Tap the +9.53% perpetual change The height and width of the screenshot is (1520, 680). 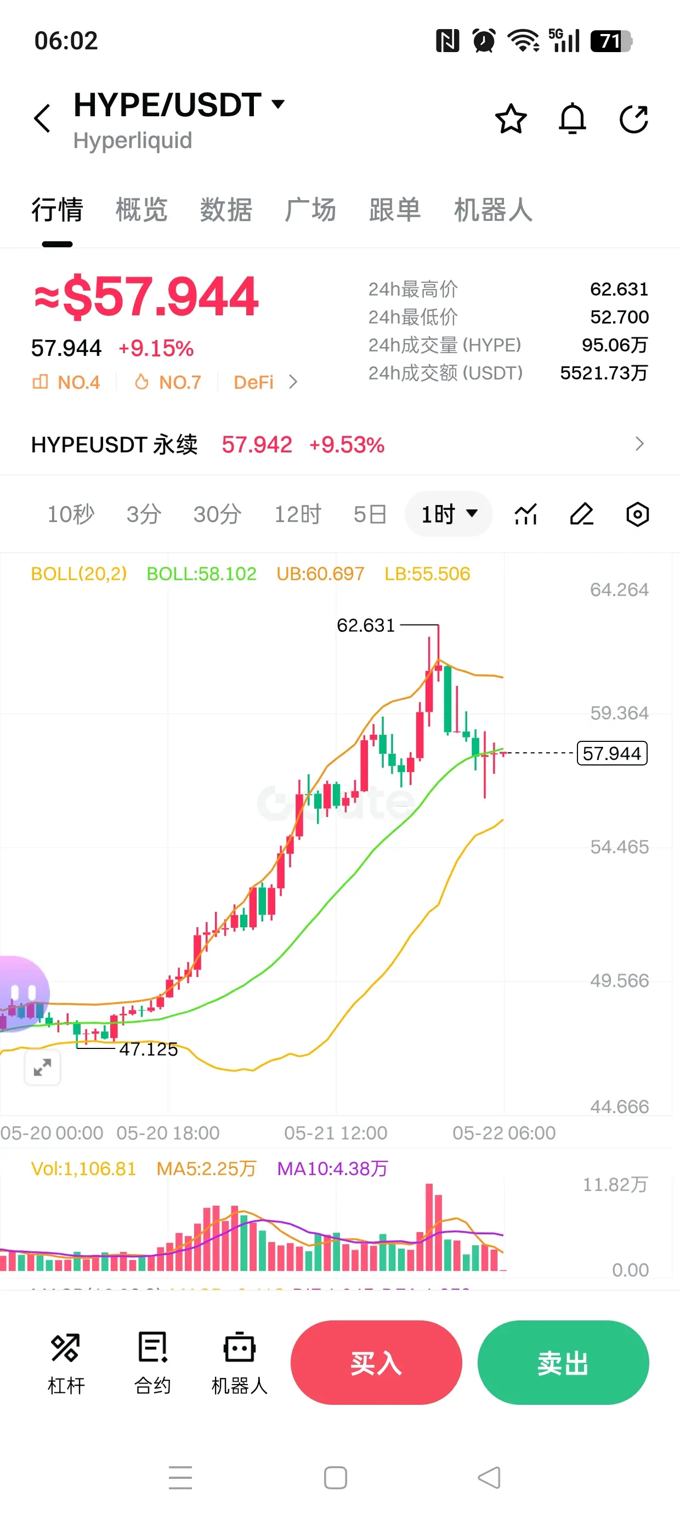347,444
